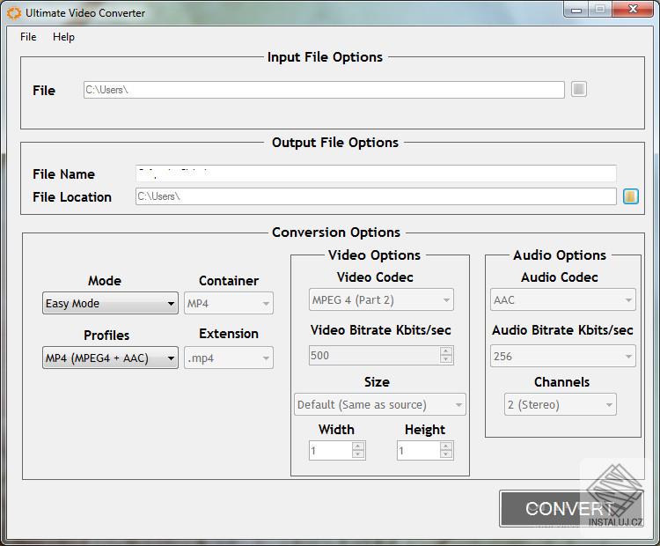
Task: Open the File menu
Action: coord(28,37)
